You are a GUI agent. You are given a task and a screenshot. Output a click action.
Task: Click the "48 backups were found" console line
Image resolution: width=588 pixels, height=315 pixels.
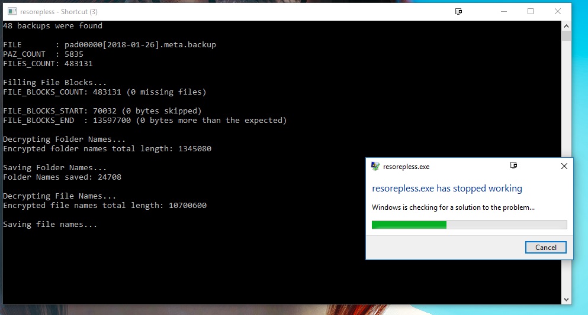(x=53, y=26)
